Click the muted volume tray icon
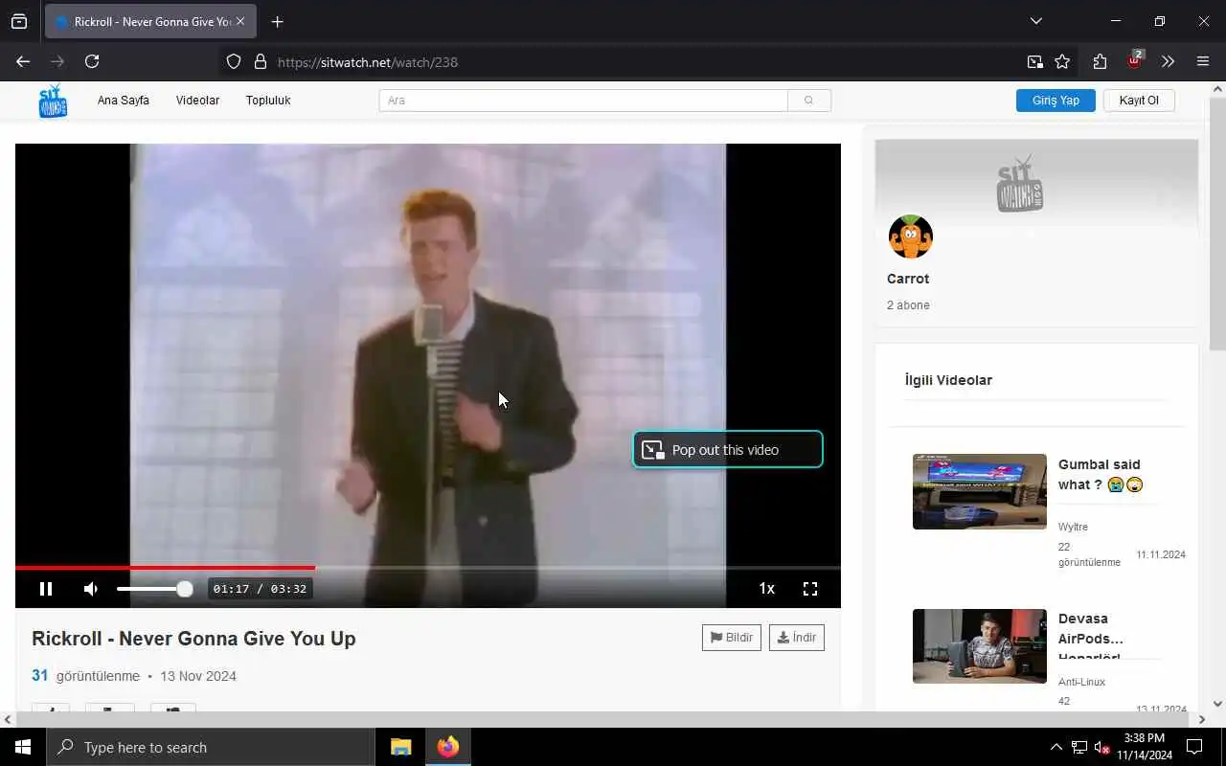Screen dimensions: 1226x766 tap(1102, 747)
